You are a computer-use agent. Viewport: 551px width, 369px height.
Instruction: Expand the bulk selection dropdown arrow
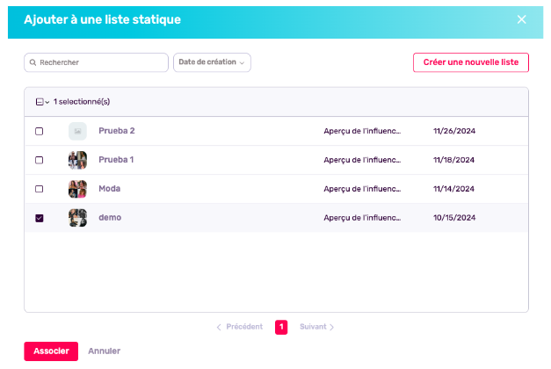(x=47, y=103)
